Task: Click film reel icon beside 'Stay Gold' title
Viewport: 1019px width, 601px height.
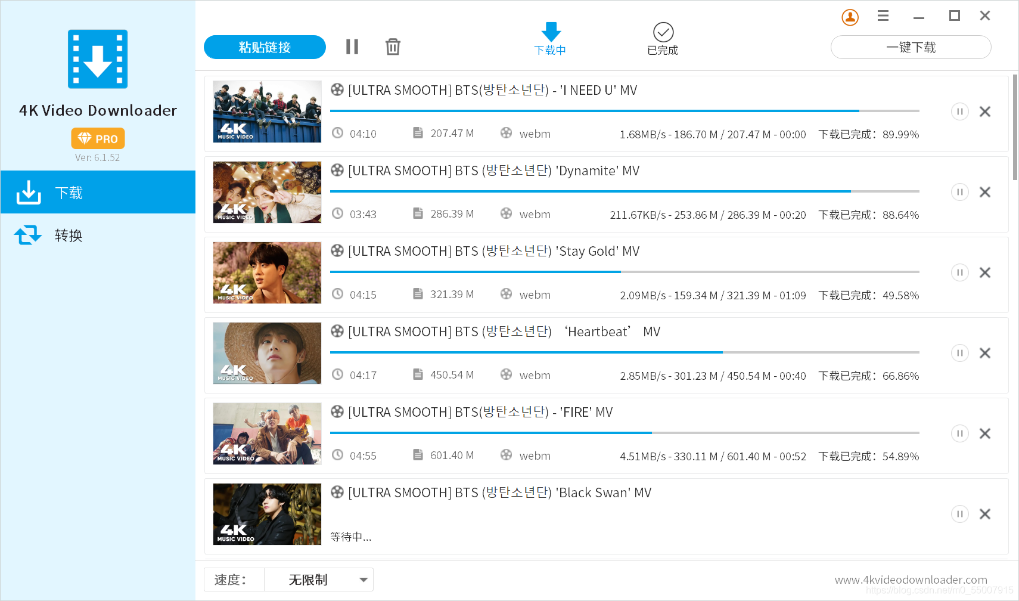Action: pyautogui.click(x=337, y=250)
